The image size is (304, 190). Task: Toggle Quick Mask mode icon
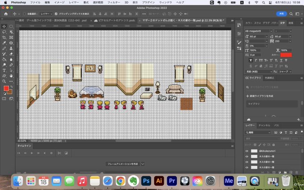tap(4, 99)
